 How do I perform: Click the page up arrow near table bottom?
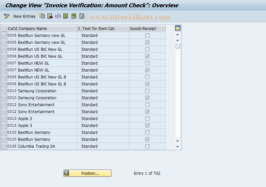(178, 141)
